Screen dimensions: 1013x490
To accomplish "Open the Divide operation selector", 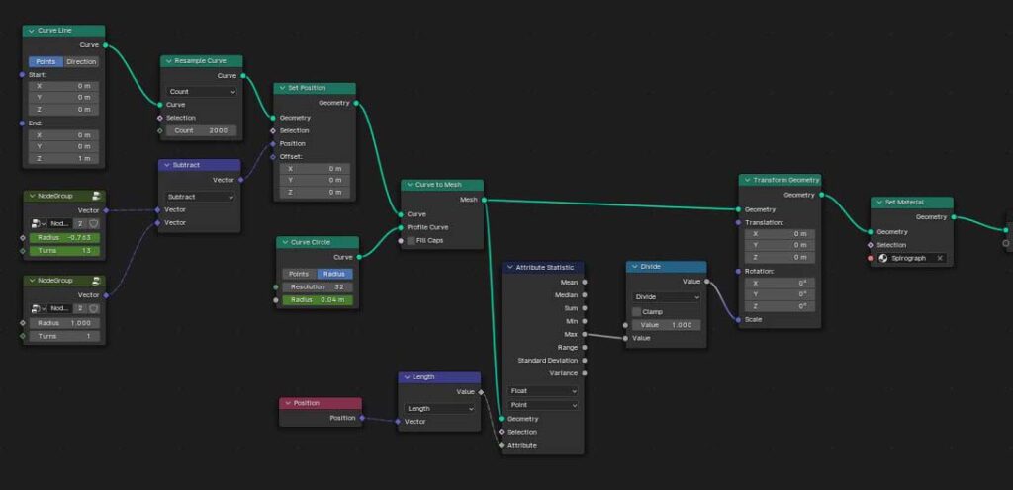I will tap(666, 296).
